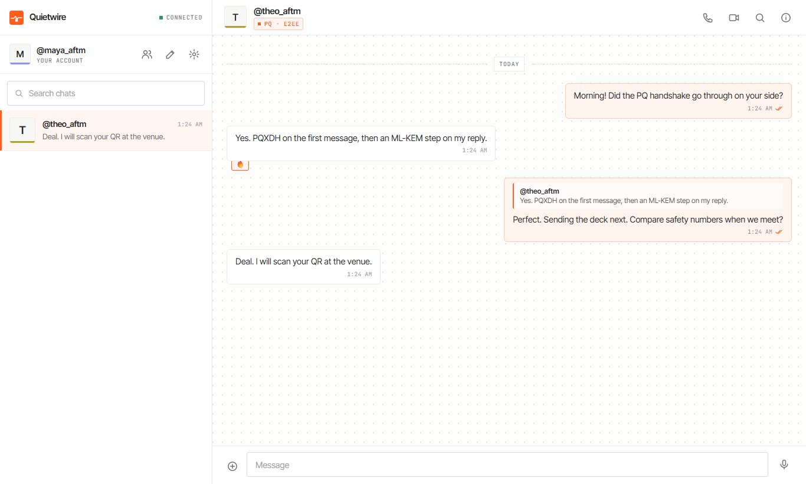
Task: Click the CONNECTED status indicator
Action: point(181,18)
